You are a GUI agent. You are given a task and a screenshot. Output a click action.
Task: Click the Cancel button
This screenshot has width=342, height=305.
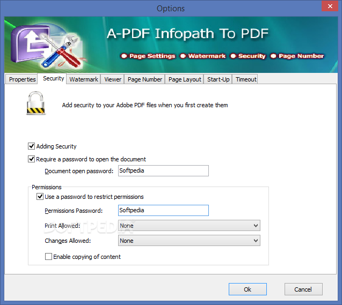coord(303,289)
